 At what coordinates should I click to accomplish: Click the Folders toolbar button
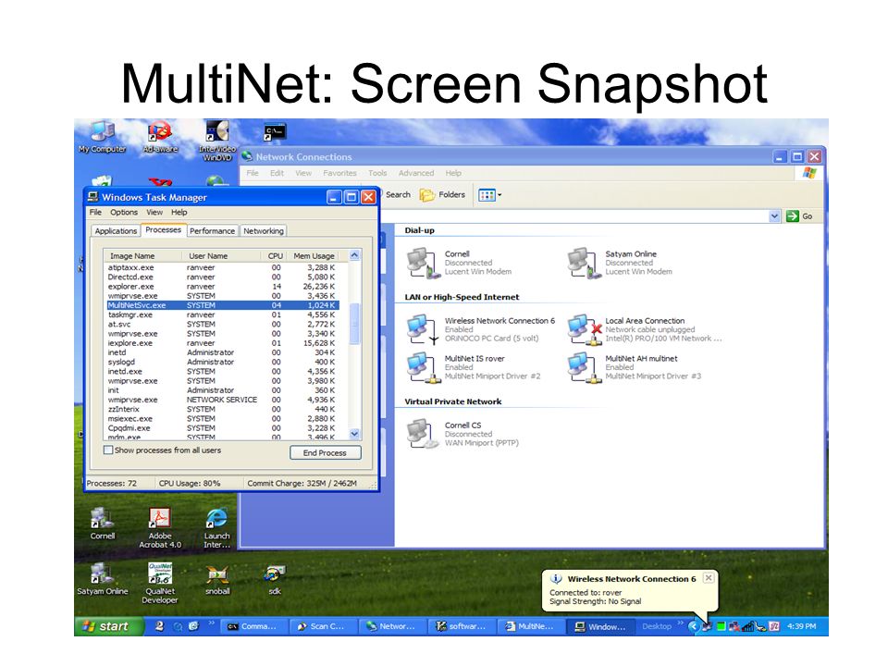click(442, 195)
